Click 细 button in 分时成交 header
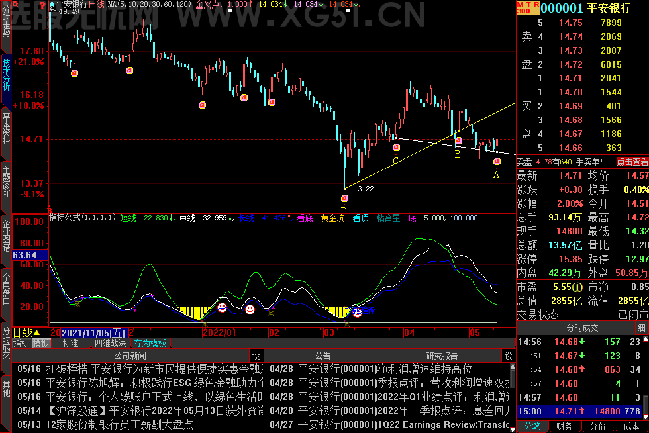The image size is (649, 433). click(642, 328)
